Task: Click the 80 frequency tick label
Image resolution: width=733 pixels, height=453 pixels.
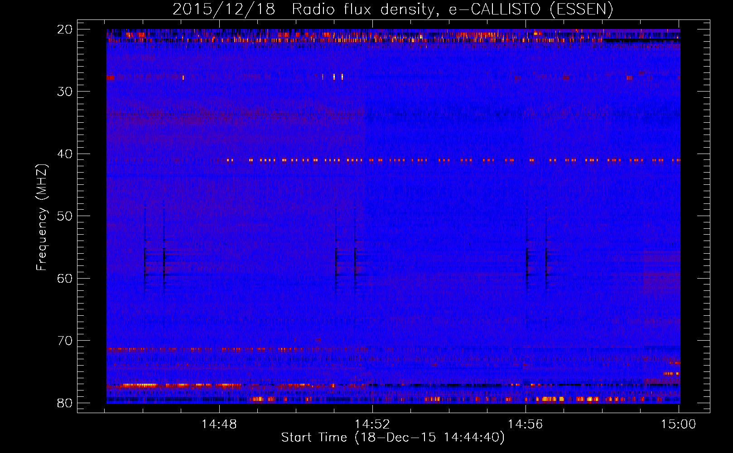Action: [65, 403]
